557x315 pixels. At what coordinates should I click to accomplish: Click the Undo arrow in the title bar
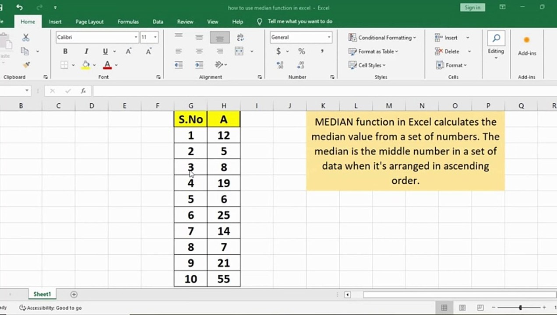[x=19, y=7]
